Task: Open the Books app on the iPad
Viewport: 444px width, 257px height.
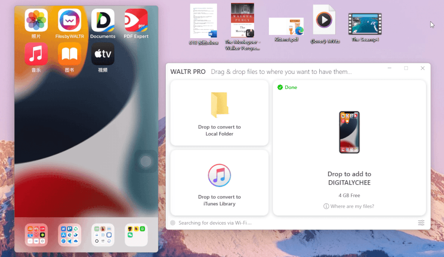Action: [x=69, y=54]
